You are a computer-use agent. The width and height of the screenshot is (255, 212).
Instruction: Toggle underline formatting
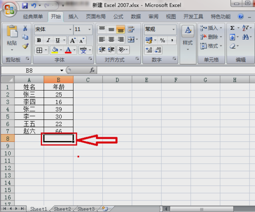(x=56, y=40)
